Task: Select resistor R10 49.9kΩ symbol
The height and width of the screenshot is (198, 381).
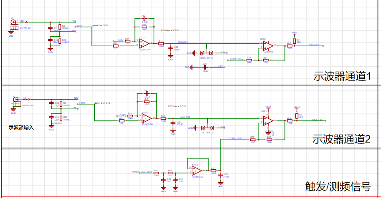Action: pyautogui.click(x=60, y=41)
